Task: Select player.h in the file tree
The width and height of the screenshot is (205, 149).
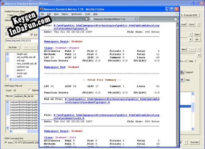Action: click(x=21, y=70)
